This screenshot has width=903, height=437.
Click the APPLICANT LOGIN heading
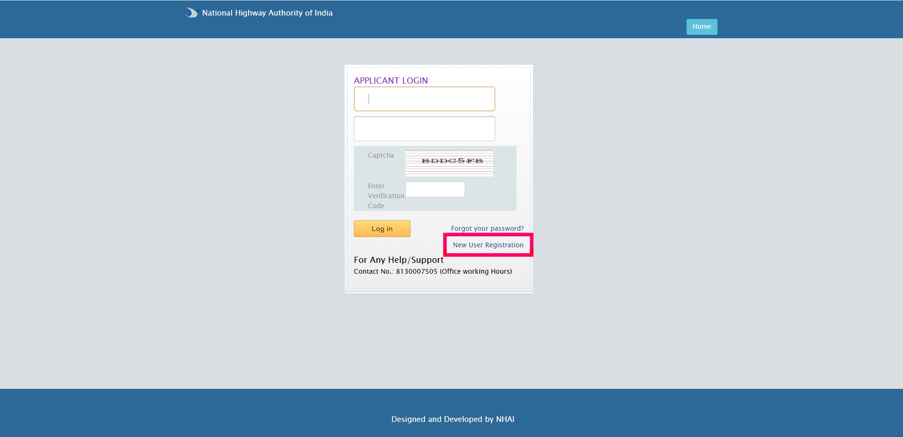tap(391, 80)
